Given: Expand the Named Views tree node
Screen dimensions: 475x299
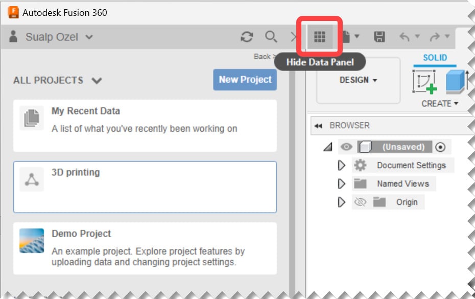Looking at the screenshot, I should pyautogui.click(x=341, y=184).
